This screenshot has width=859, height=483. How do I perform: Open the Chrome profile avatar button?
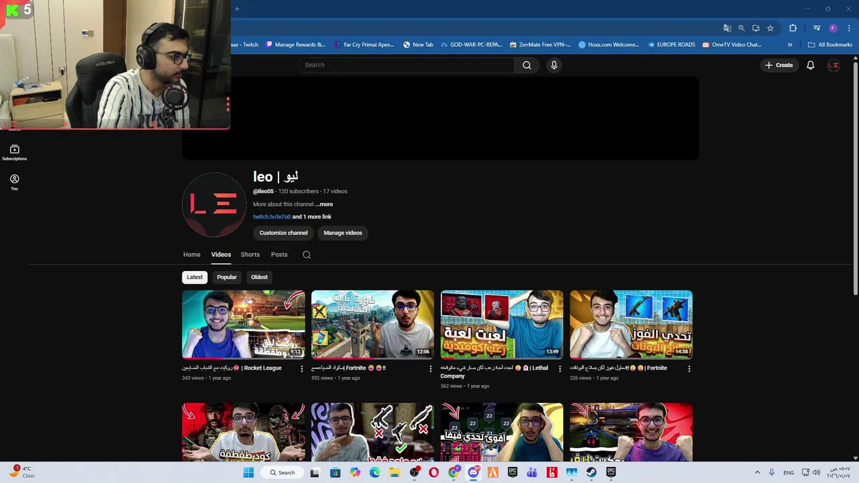(x=833, y=28)
